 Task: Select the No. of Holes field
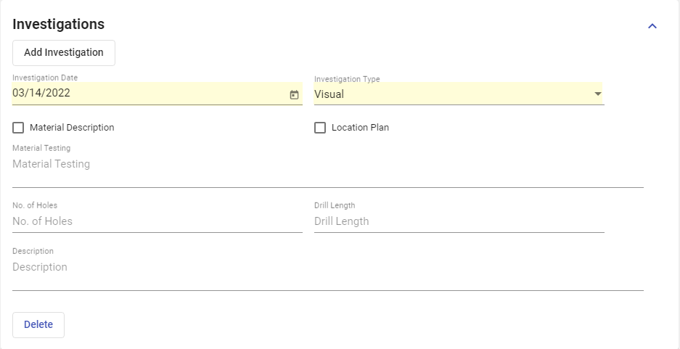coord(157,221)
